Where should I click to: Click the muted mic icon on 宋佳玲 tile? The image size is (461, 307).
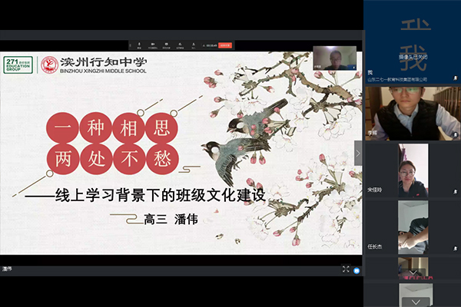456,192
